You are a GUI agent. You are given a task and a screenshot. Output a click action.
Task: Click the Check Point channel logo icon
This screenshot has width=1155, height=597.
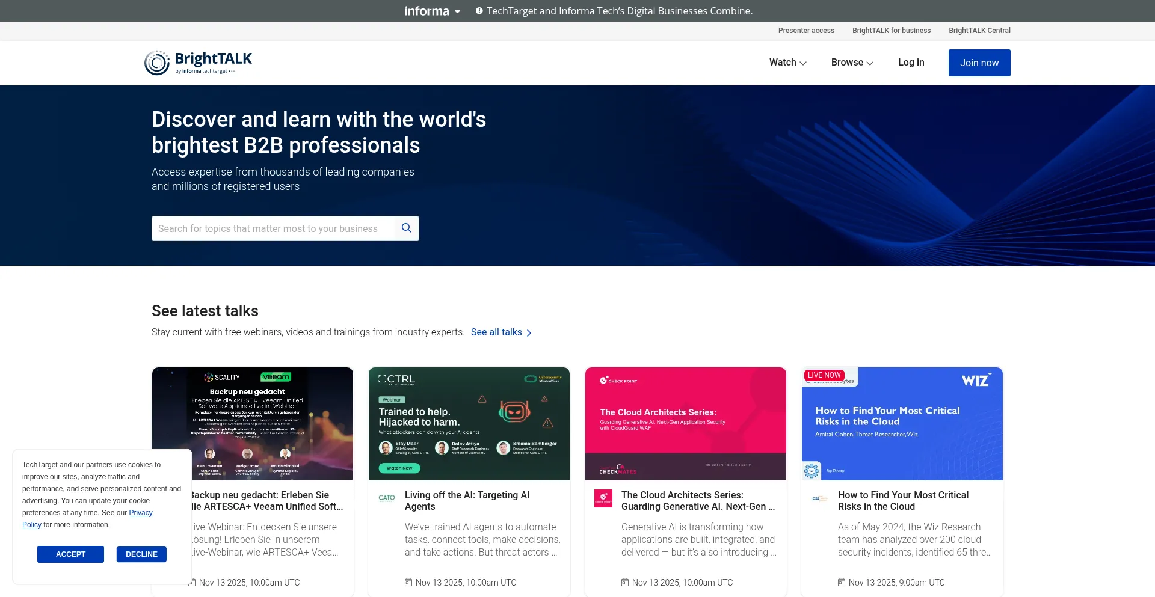[603, 498]
